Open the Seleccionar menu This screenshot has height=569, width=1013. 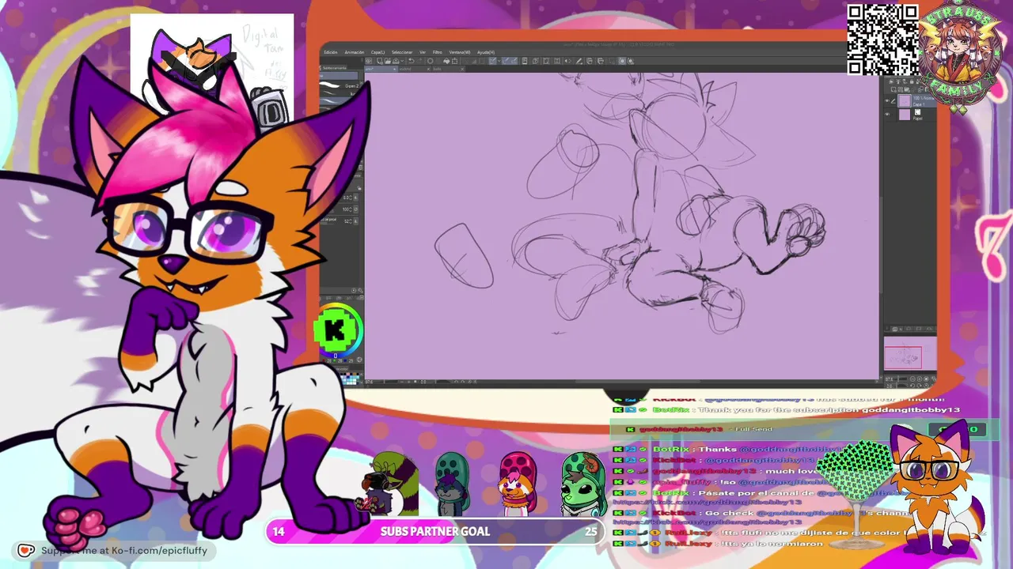point(402,52)
